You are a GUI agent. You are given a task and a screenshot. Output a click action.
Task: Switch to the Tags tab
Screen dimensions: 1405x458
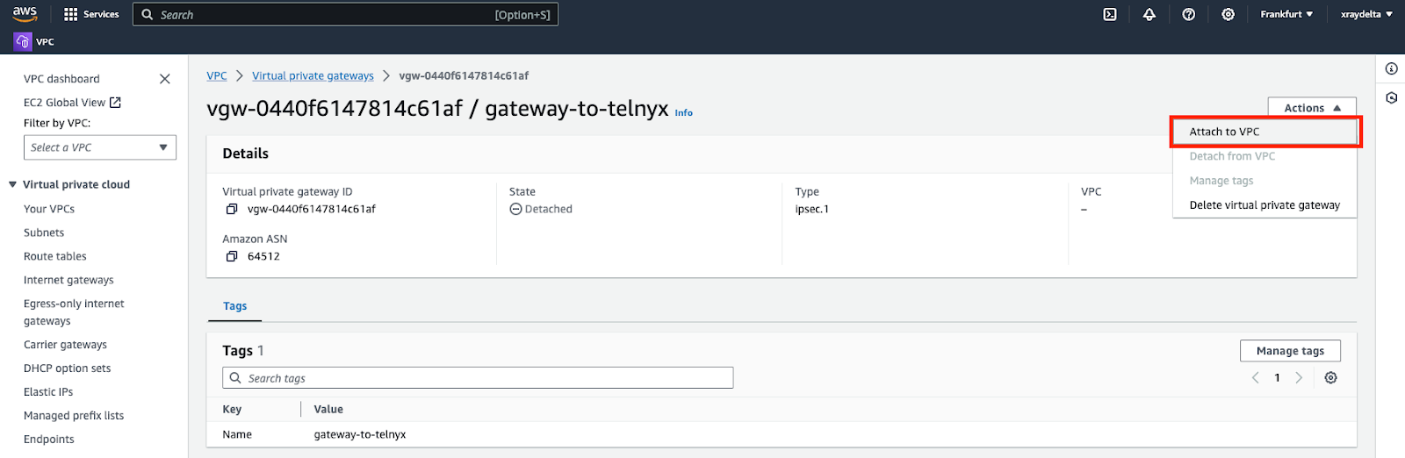coord(234,306)
